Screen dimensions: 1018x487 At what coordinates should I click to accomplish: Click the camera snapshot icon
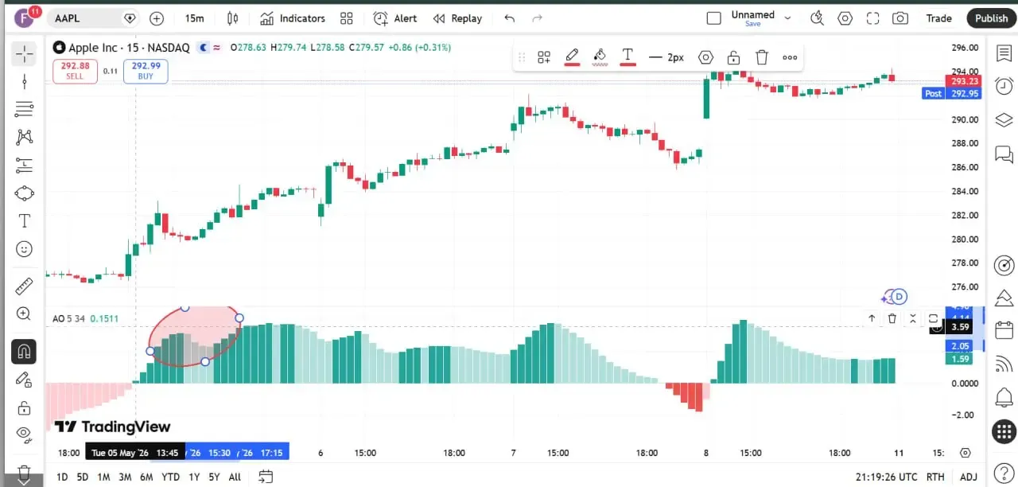point(899,18)
